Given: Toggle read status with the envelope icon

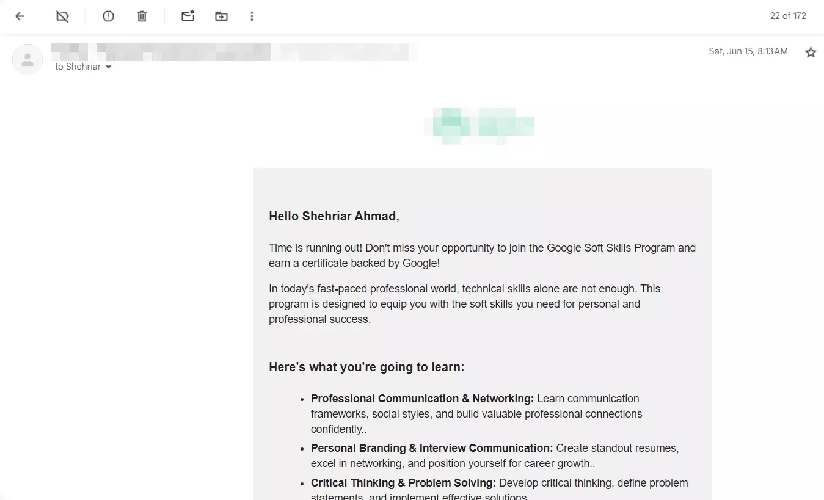Looking at the screenshot, I should (x=188, y=16).
